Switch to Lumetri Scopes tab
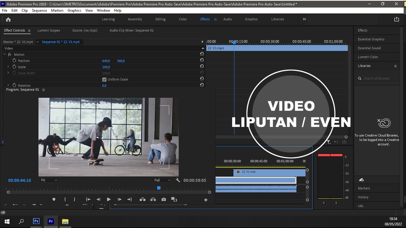This screenshot has width=406, height=228. click(49, 30)
